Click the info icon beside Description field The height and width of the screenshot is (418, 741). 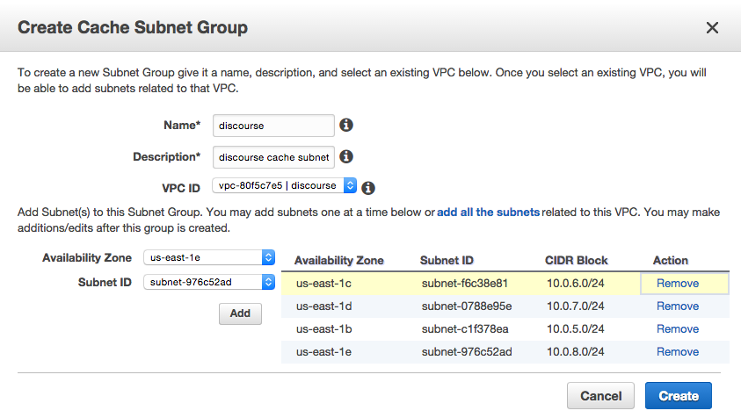pyautogui.click(x=346, y=157)
